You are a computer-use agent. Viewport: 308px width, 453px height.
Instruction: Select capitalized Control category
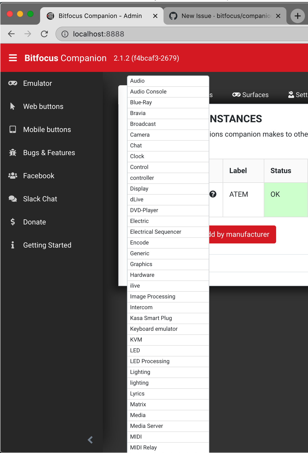click(168, 167)
